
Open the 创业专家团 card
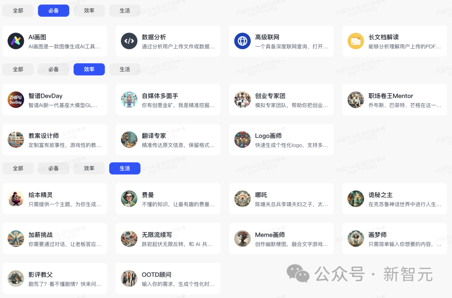point(281,99)
